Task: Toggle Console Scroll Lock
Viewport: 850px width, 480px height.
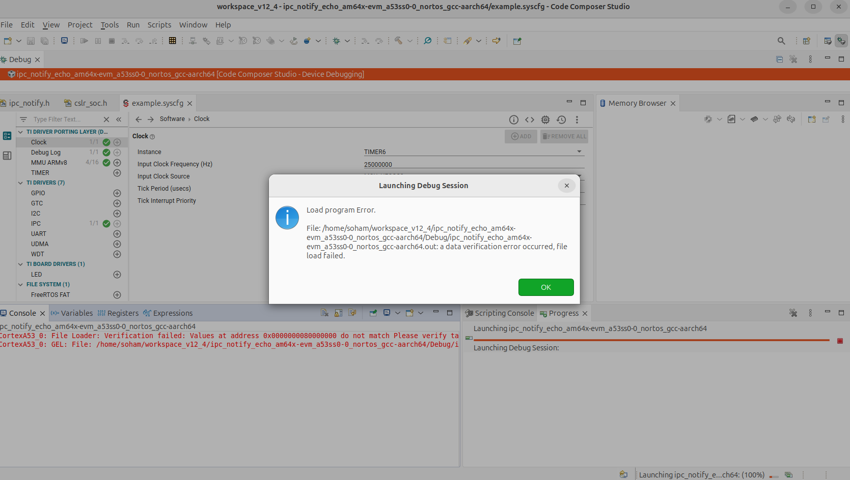Action: [x=339, y=313]
